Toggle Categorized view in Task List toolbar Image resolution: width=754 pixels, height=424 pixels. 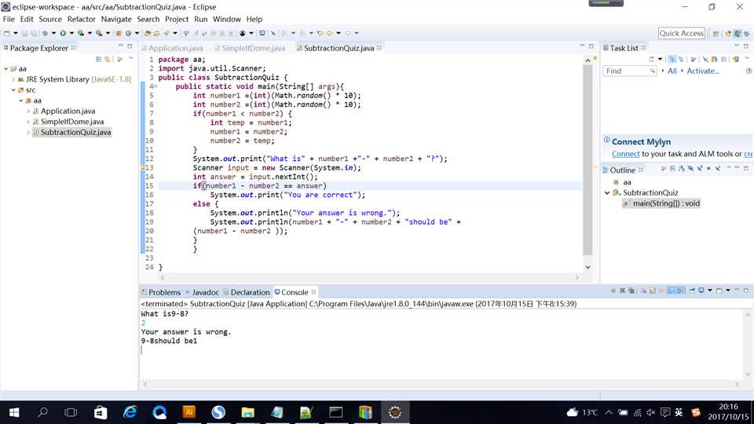pyautogui.click(x=672, y=59)
